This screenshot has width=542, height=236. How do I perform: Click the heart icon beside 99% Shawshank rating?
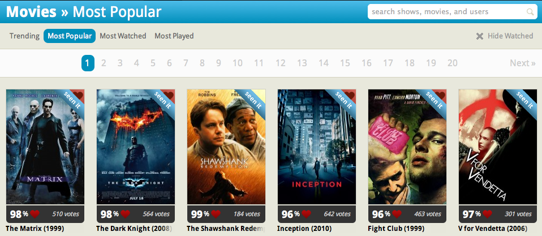click(x=216, y=214)
